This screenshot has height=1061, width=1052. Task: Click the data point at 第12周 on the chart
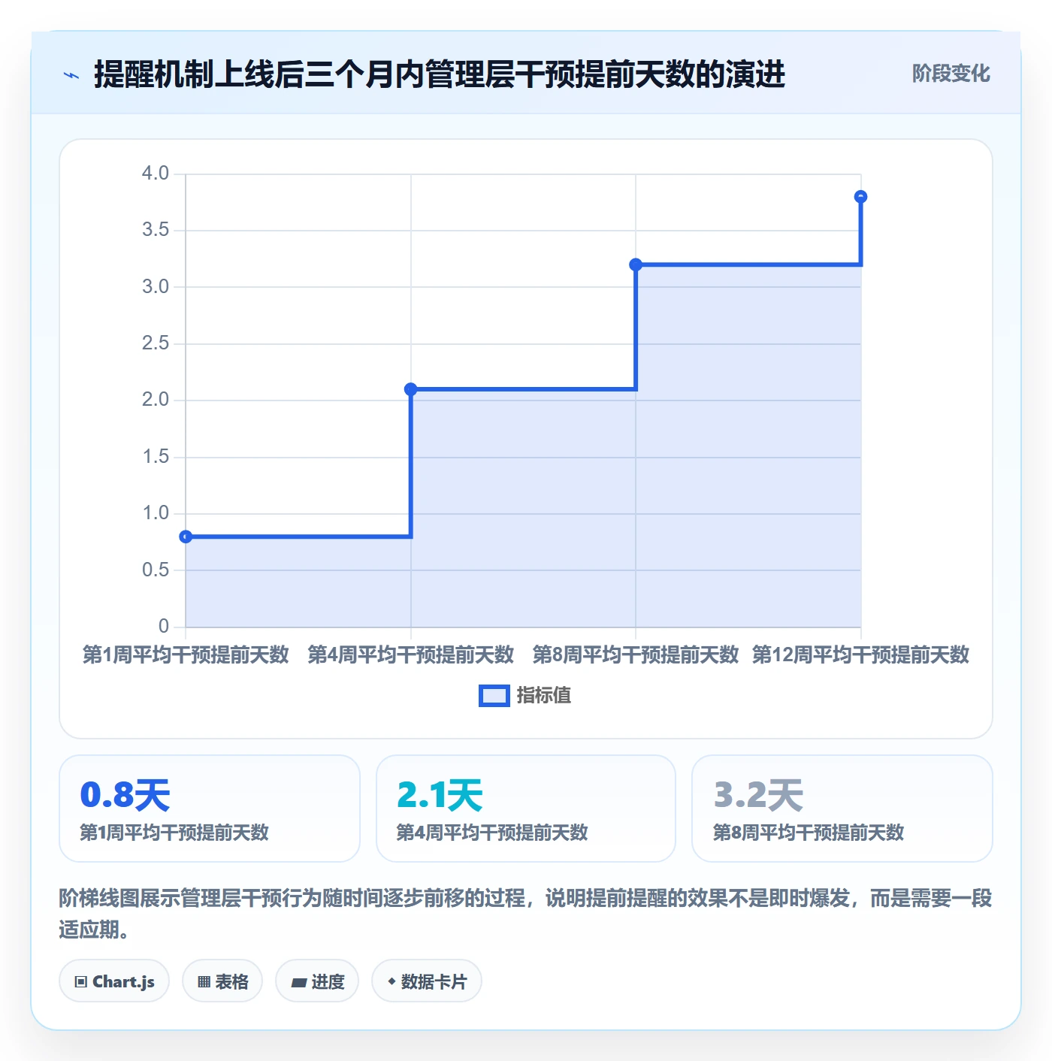(861, 197)
